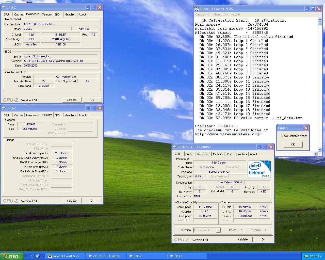Close the CPU-Z ID 1128852 window
The image size is (325, 260).
click(271, 147)
